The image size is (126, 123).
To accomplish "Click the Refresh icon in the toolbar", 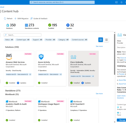I will [x=5, y=18].
